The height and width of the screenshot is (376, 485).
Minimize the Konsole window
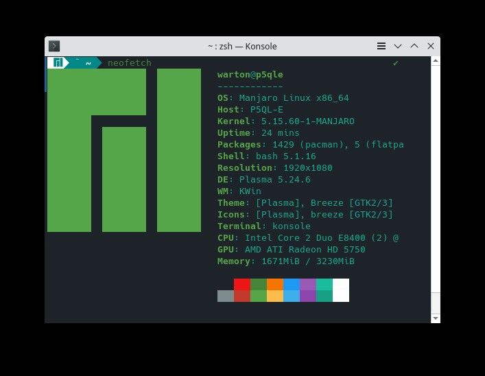click(398, 46)
